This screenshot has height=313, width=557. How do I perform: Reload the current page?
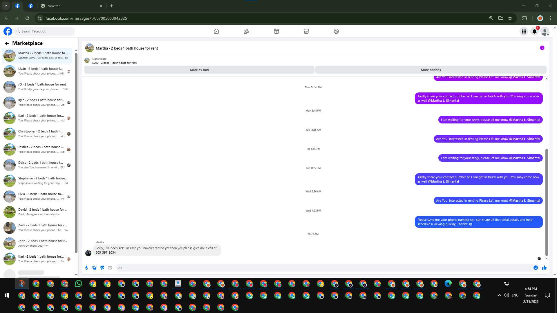[x=27, y=18]
